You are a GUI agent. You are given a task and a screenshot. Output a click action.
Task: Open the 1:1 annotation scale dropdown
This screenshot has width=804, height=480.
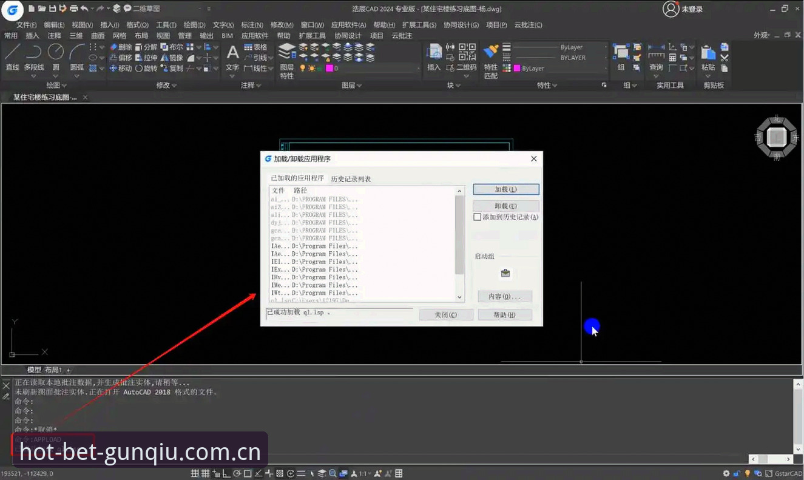[365, 473]
